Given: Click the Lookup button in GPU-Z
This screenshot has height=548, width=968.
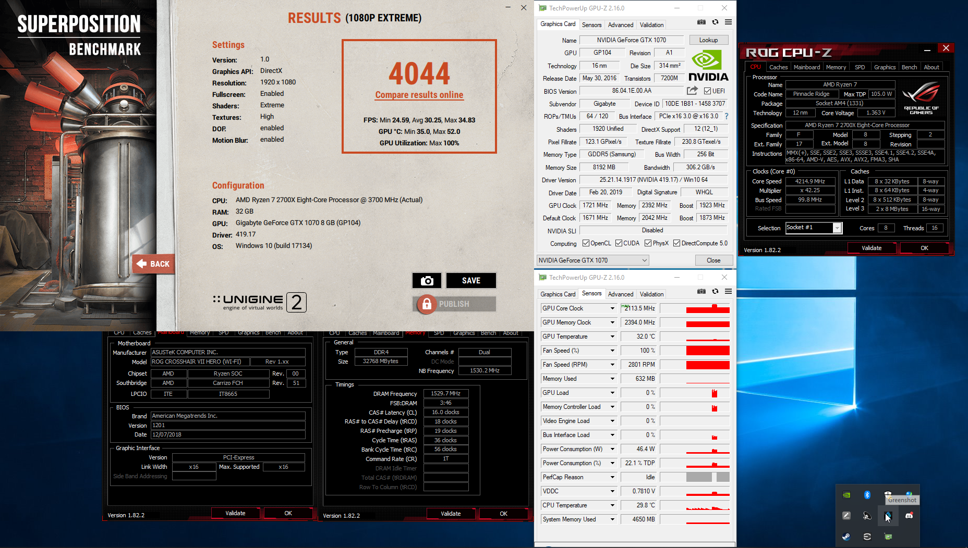Looking at the screenshot, I should coord(708,40).
